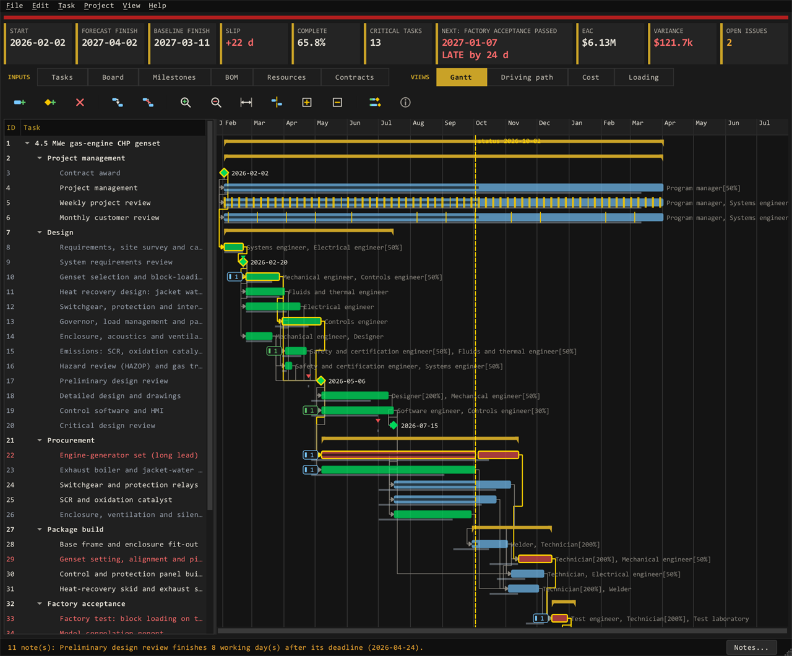Screen dimensions: 792x656
Task: Select the SCR and oxidation catalyst row
Action: pyautogui.click(x=105, y=499)
